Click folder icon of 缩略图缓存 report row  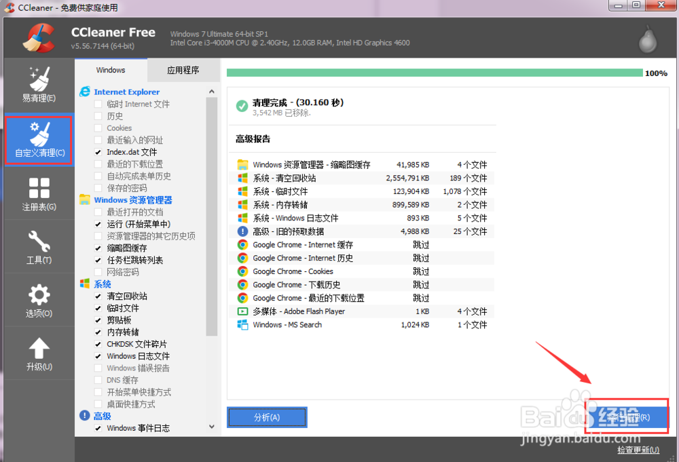coord(242,165)
